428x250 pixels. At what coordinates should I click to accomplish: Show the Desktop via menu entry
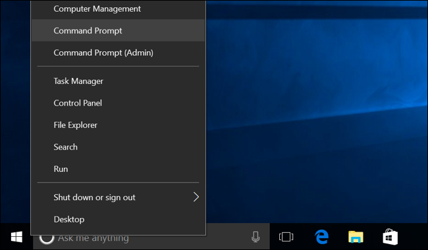(118, 219)
